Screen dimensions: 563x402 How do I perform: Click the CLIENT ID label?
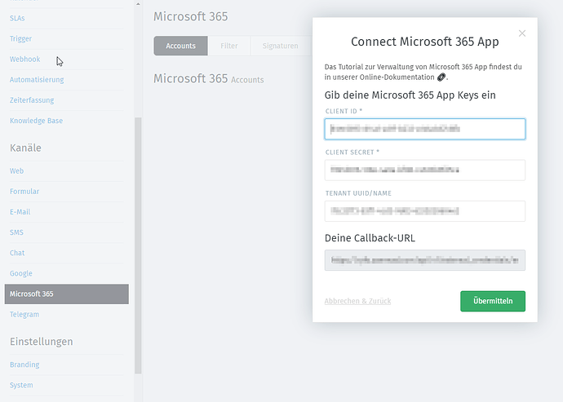(344, 111)
